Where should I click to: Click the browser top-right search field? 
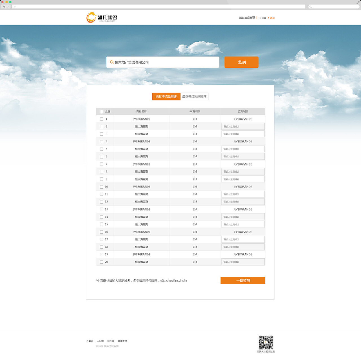[x=334, y=6]
